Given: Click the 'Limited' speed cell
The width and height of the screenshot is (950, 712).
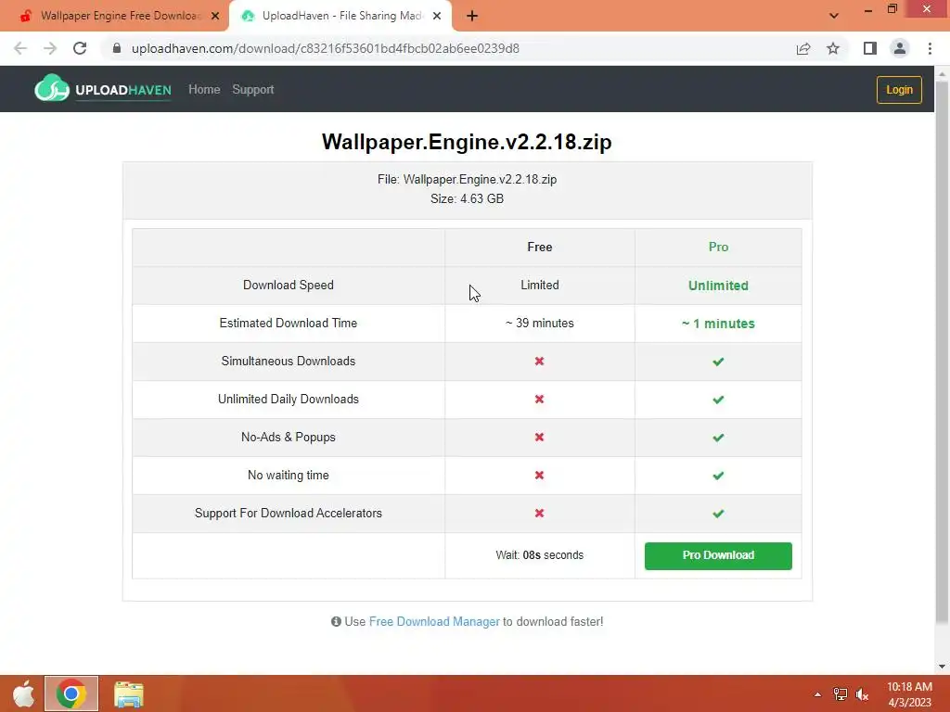Looking at the screenshot, I should coord(540,285).
